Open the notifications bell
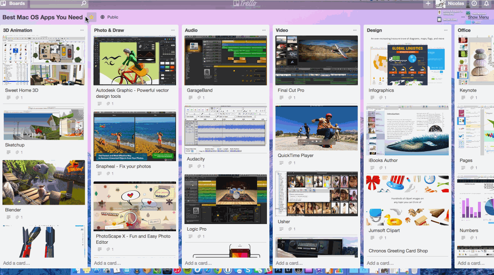This screenshot has height=275, width=494. (x=487, y=3)
